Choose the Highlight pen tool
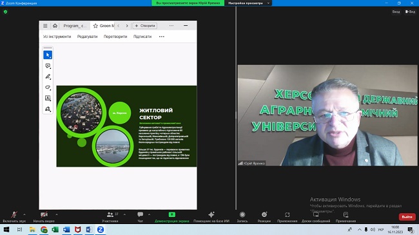The image size is (419, 235). (x=48, y=77)
